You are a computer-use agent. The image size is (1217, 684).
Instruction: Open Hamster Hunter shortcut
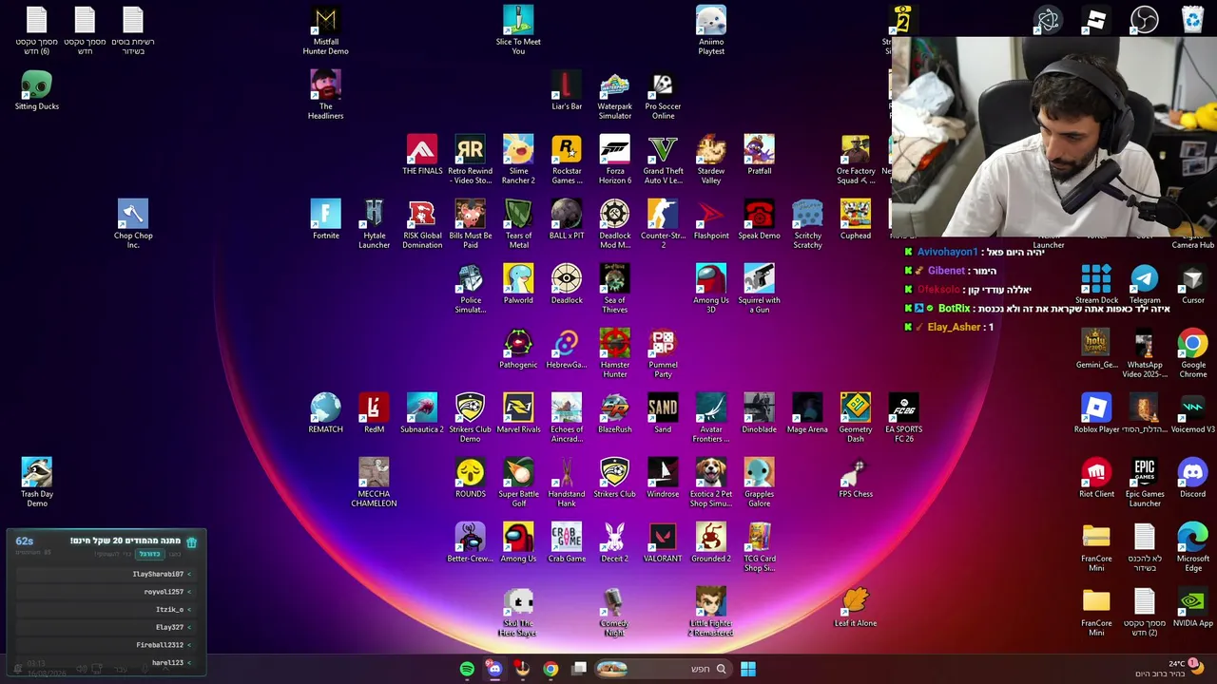point(615,353)
